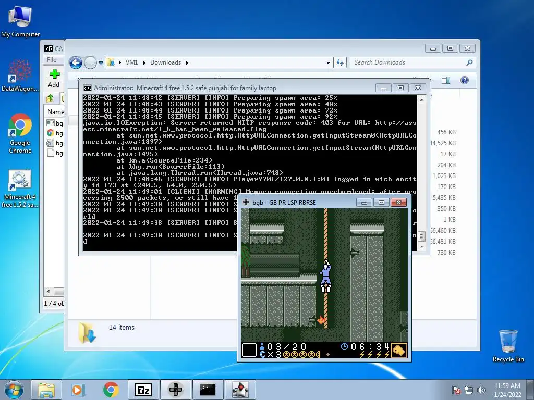Maximize the Minecraft console window
534x400 pixels.
click(400, 87)
